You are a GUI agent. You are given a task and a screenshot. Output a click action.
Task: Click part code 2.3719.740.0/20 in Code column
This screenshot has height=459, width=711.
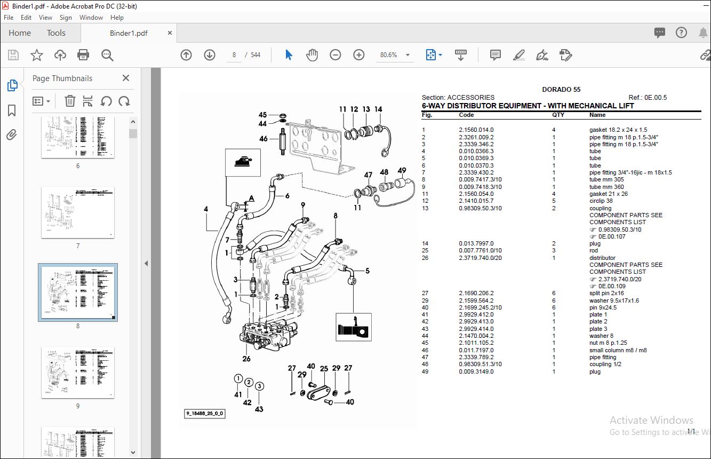(x=480, y=258)
